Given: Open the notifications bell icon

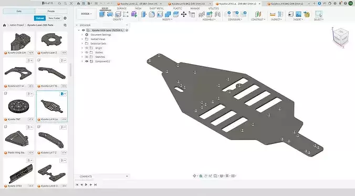Looking at the screenshot, I should (x=340, y=3).
